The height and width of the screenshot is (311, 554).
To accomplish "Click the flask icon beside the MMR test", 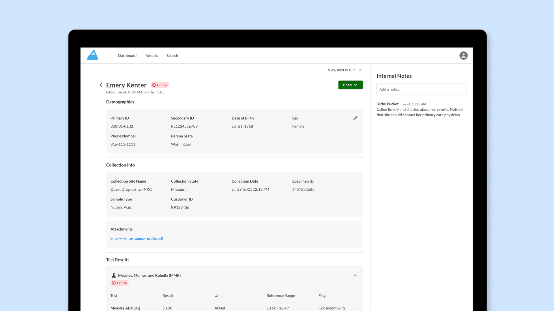I will (x=114, y=275).
